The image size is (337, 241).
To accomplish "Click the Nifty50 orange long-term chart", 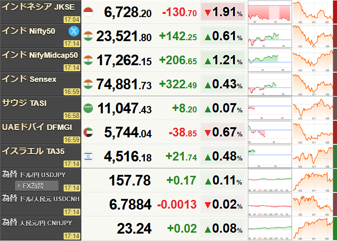I will point(312,36).
